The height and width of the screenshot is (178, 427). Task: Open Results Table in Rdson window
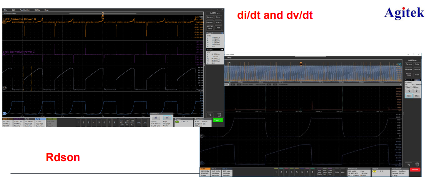tap(409, 75)
